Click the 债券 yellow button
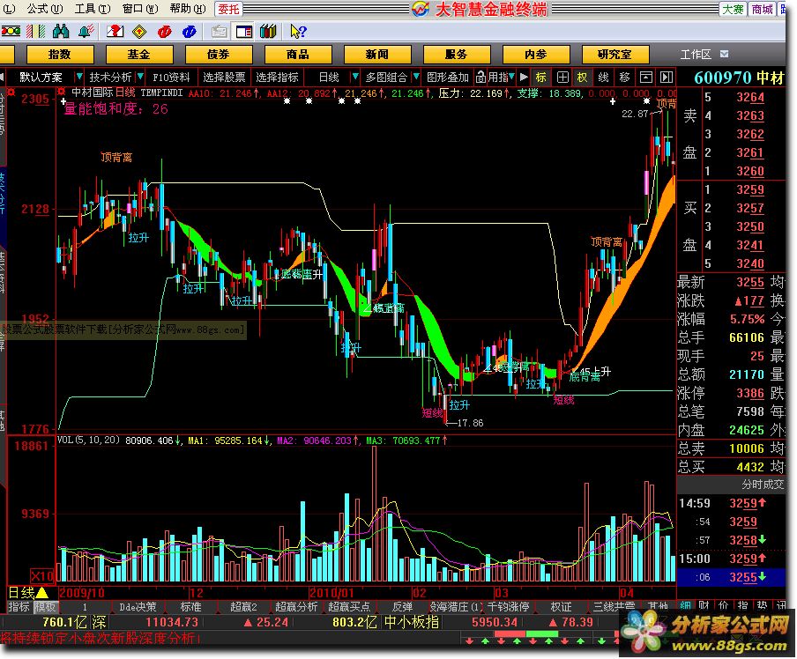The image size is (797, 659). click(219, 55)
